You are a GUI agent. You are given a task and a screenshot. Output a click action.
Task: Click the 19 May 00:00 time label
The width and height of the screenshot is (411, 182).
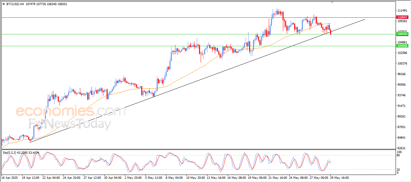[257, 178]
